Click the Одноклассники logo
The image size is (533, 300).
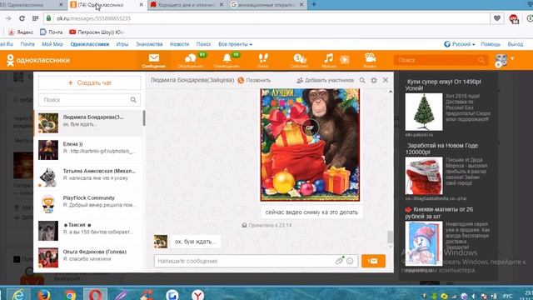click(x=38, y=60)
